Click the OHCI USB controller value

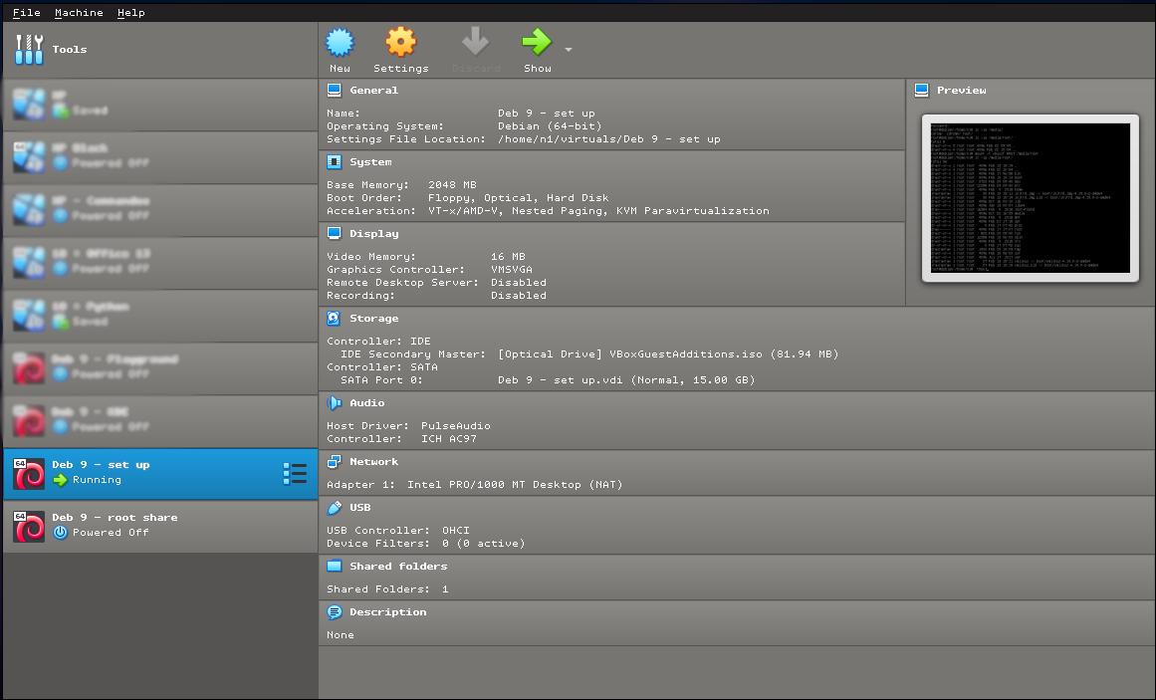(x=456, y=530)
